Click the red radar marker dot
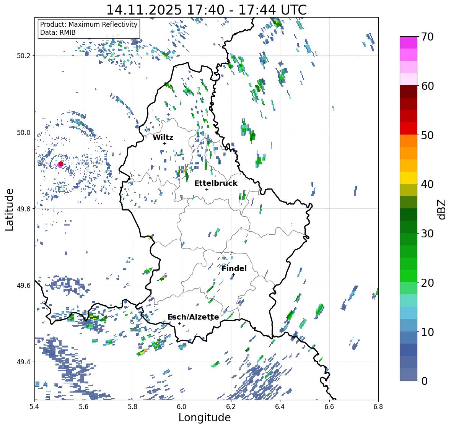The width and height of the screenshot is (451, 427). (61, 164)
